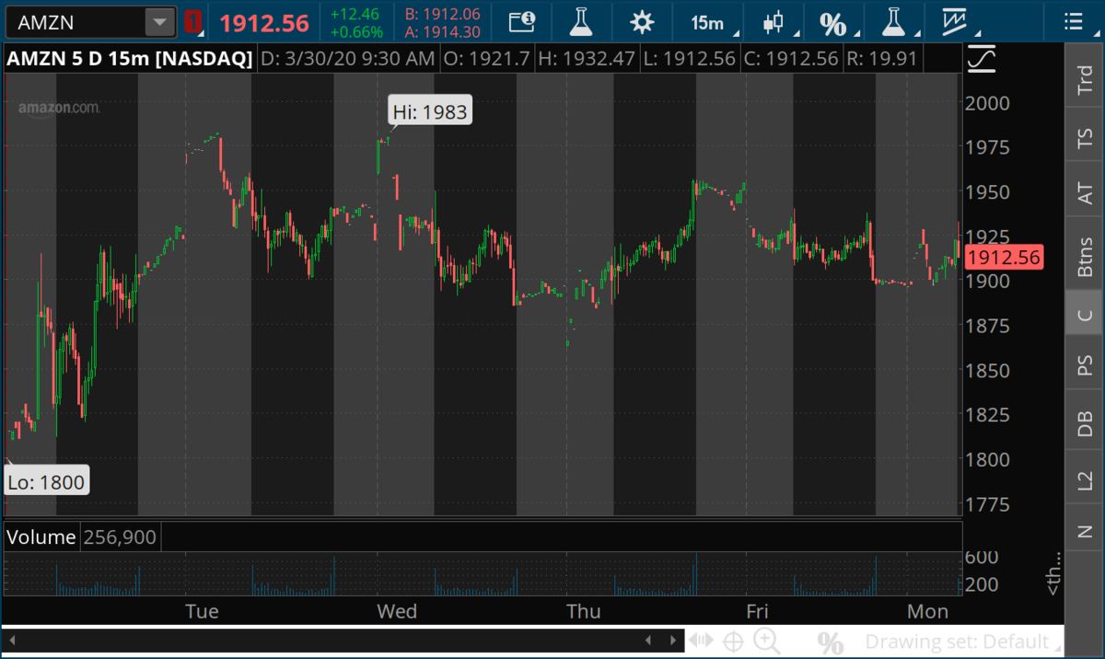
Task: Click the open value O: 1921.7
Action: 488,59
